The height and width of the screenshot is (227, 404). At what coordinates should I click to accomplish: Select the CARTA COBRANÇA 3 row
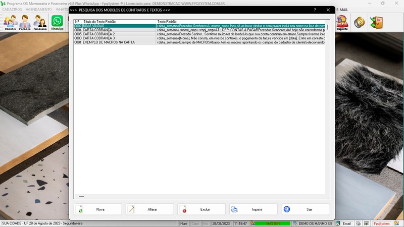(x=199, y=38)
